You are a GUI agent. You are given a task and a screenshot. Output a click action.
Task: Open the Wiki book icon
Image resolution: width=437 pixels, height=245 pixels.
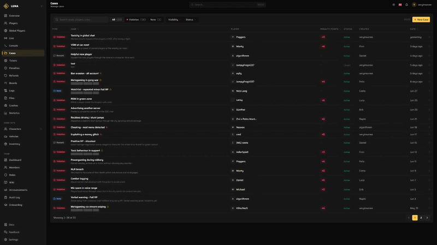5,182
